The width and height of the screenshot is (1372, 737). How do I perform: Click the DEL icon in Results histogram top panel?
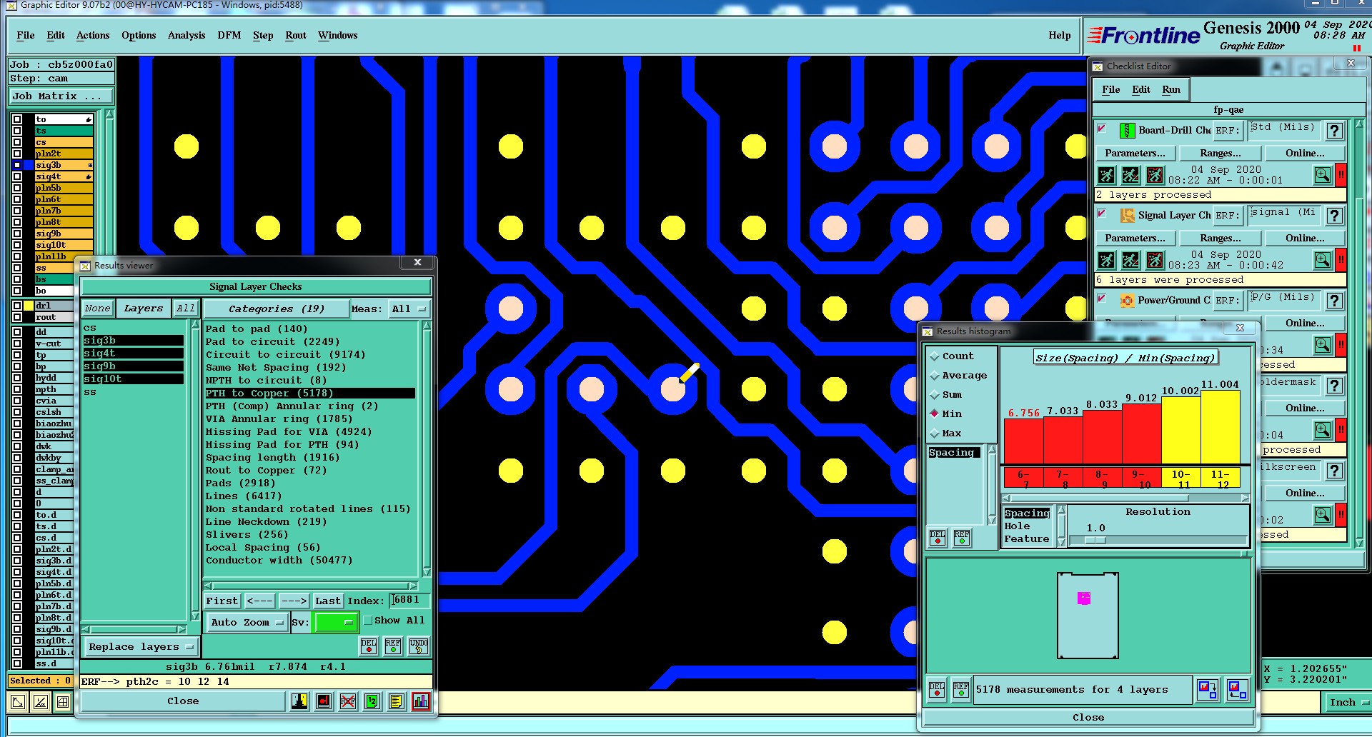coord(938,538)
